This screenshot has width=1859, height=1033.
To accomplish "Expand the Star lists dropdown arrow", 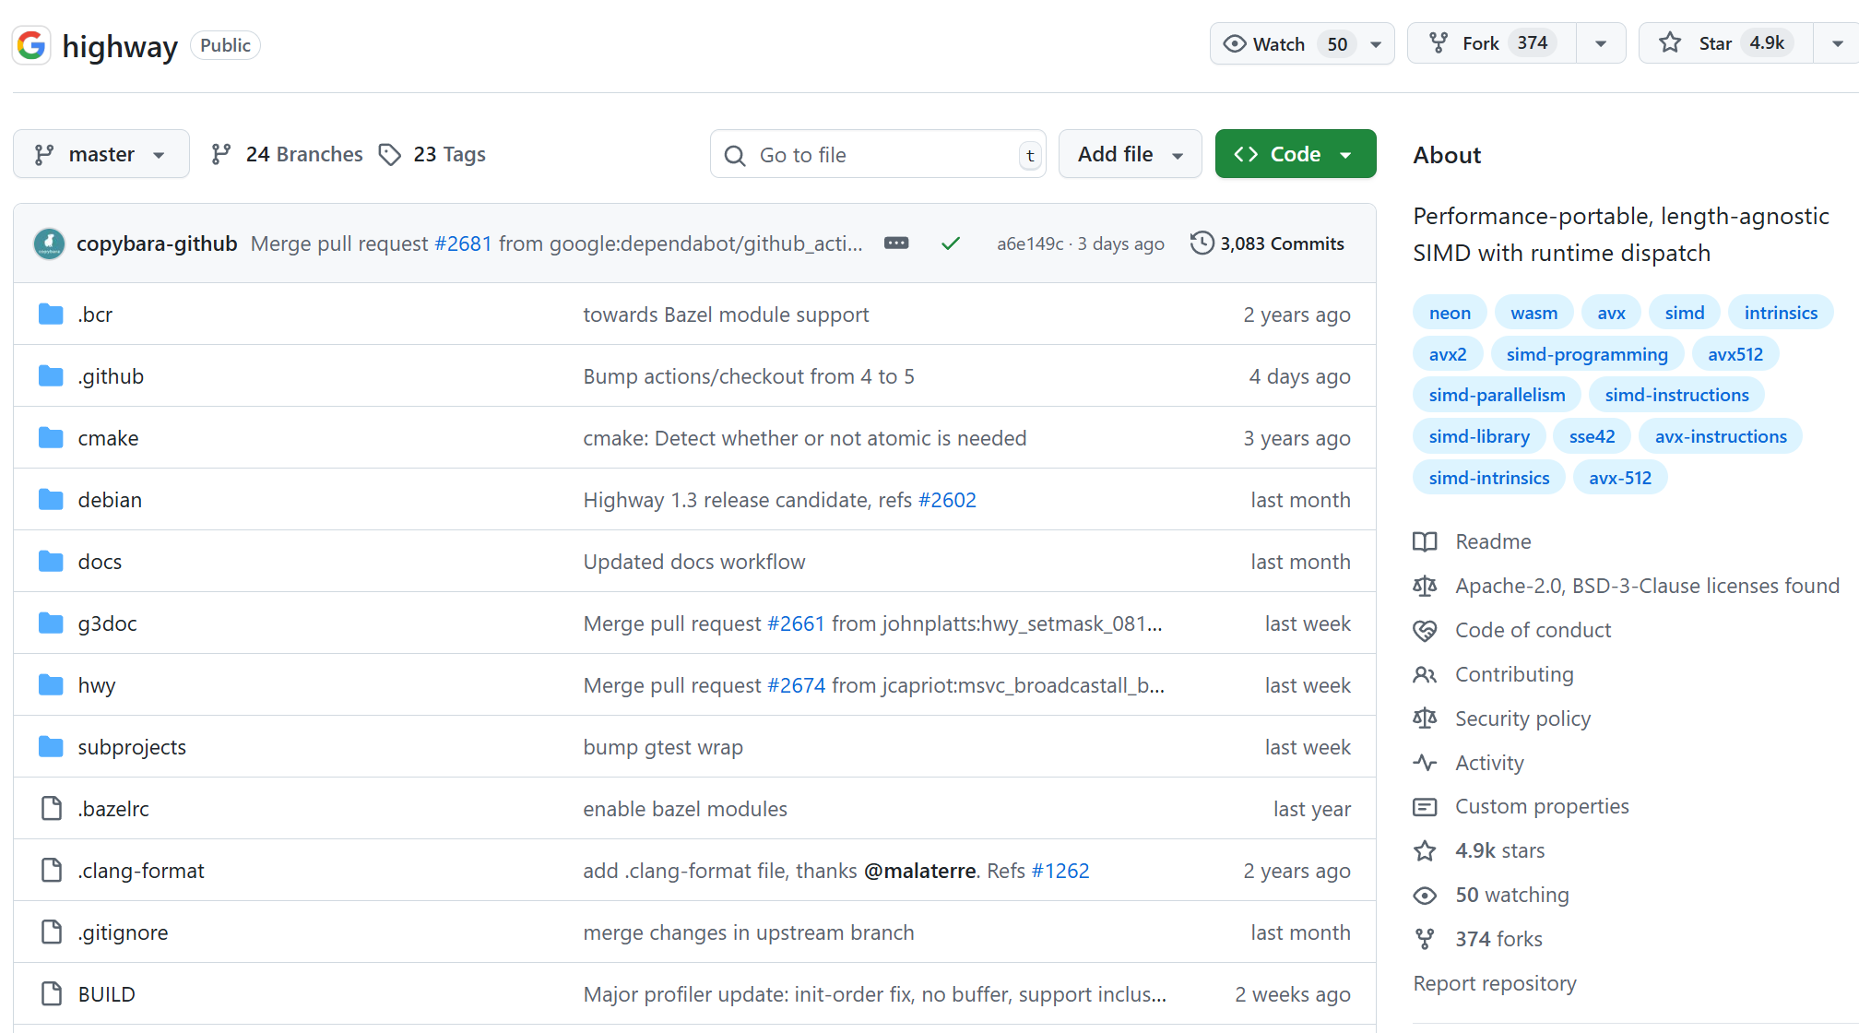I will click(1837, 43).
